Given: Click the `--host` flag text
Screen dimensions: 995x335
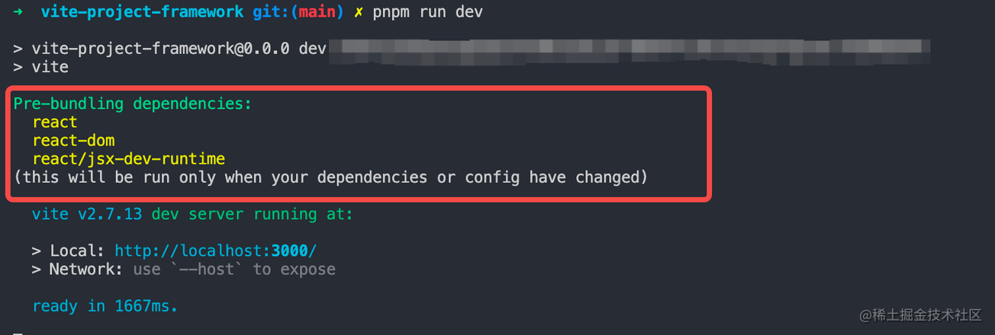Looking at the screenshot, I should 207,270.
